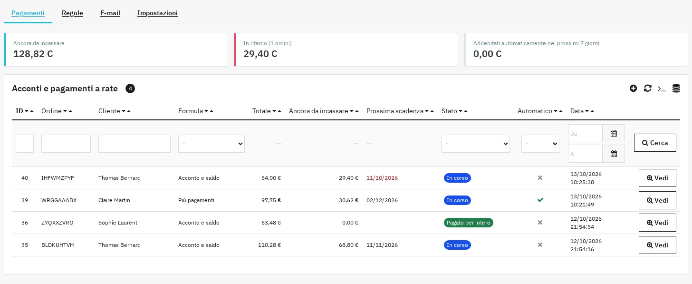This screenshot has width=692, height=284.
Task: Click the overdue date 11/10/2026
Action: pos(382,178)
